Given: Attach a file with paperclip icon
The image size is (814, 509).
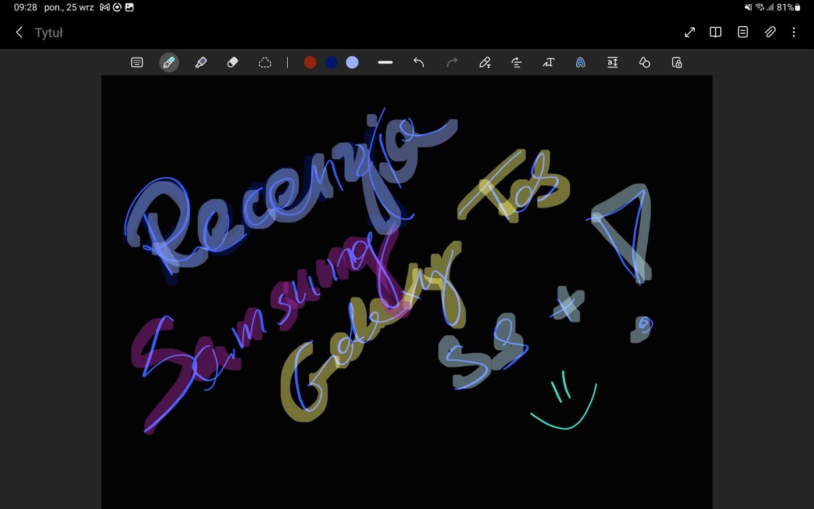Looking at the screenshot, I should pyautogui.click(x=770, y=32).
